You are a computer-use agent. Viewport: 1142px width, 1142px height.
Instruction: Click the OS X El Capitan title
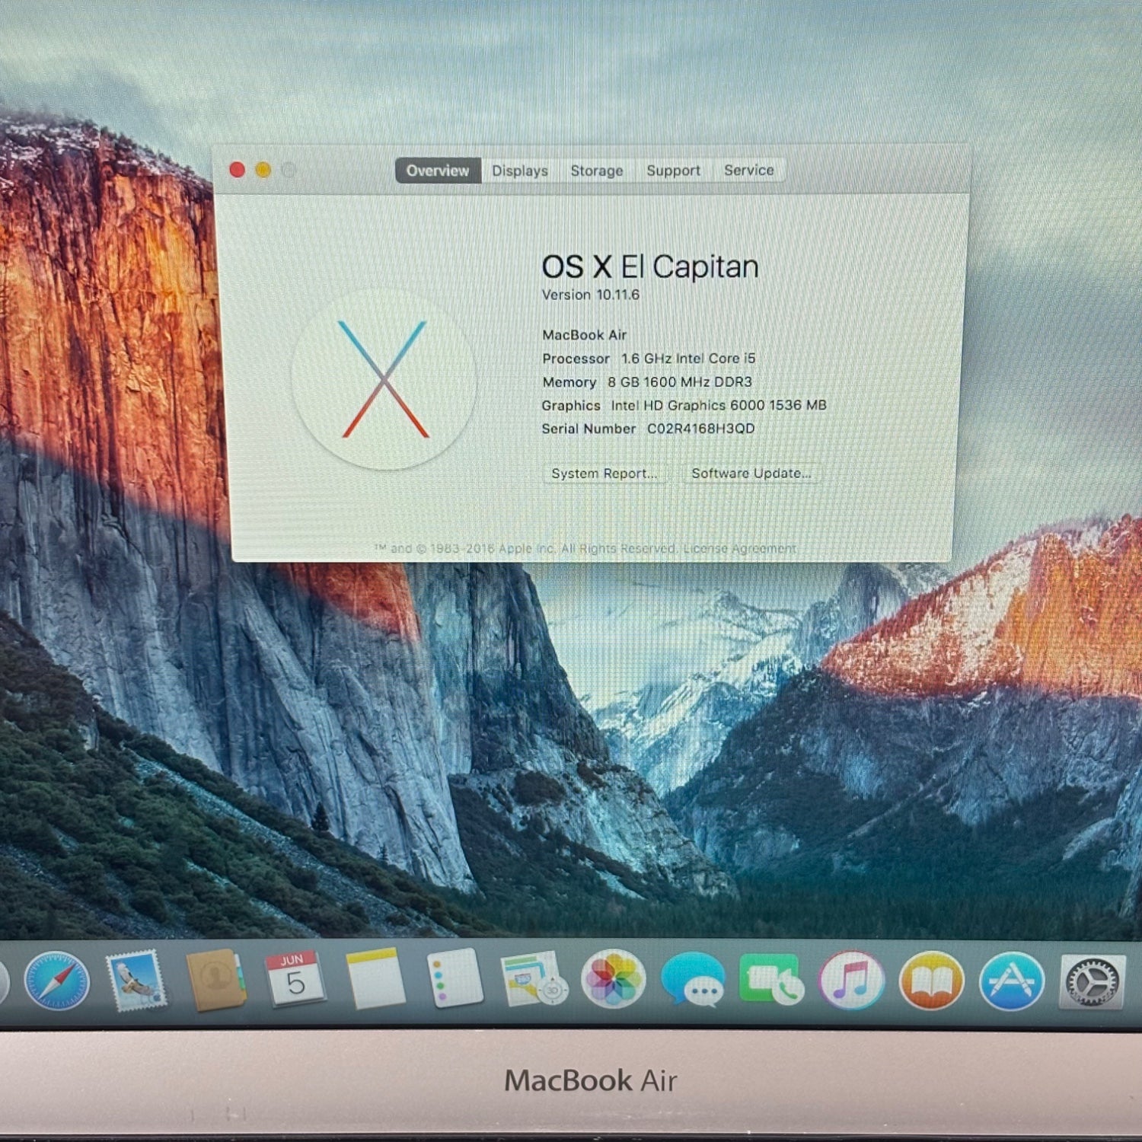pyautogui.click(x=650, y=267)
